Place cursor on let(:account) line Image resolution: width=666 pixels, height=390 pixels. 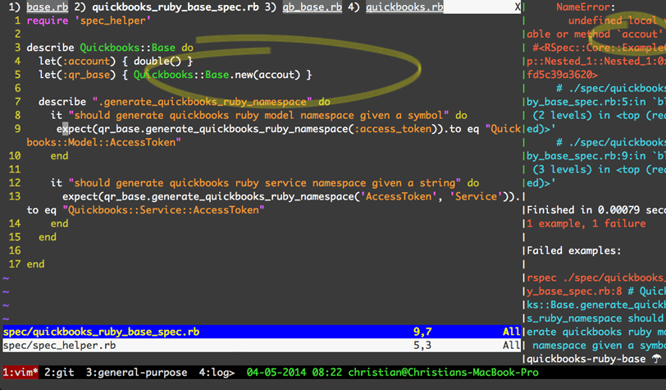coord(116,62)
